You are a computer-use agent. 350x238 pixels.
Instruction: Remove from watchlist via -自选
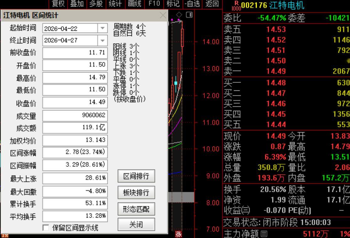pyautogui.click(x=192, y=3)
